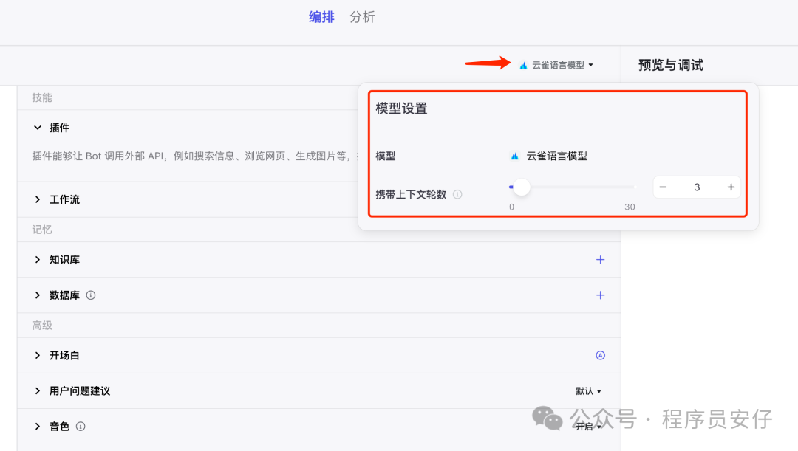Click the 携带上下文轮数 slider handle

click(521, 187)
